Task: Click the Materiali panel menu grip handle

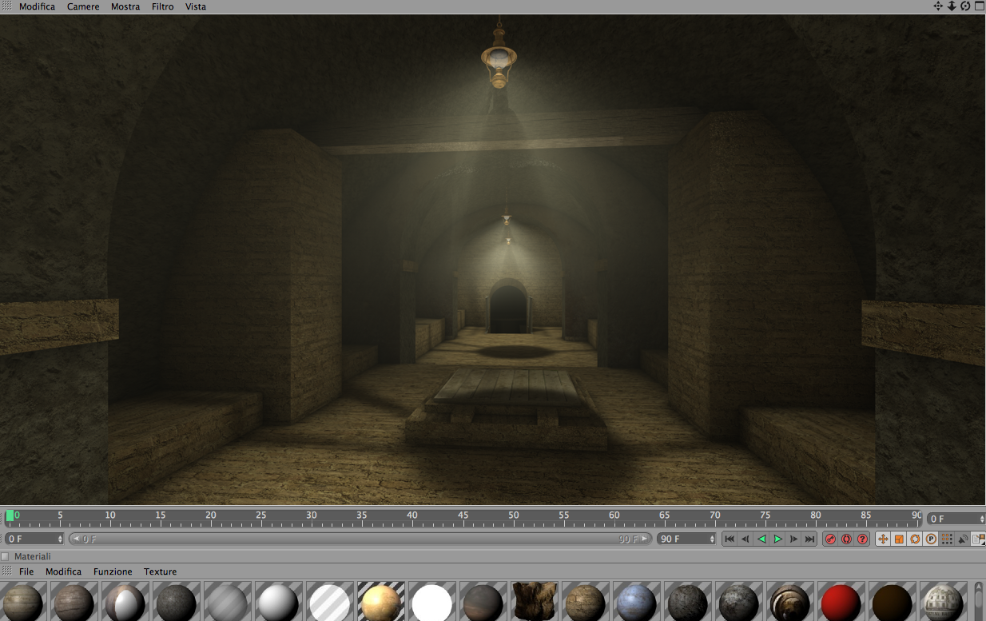Action: (6, 571)
